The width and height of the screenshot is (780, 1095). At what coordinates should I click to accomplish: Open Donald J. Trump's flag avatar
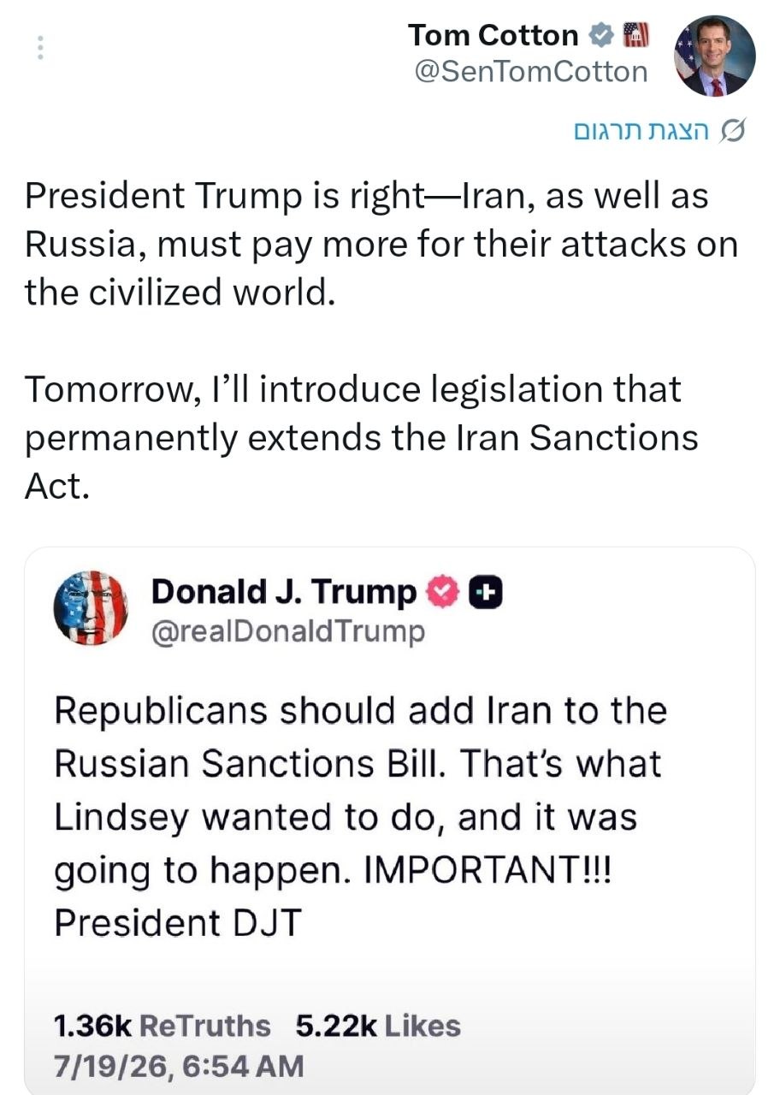point(91,607)
